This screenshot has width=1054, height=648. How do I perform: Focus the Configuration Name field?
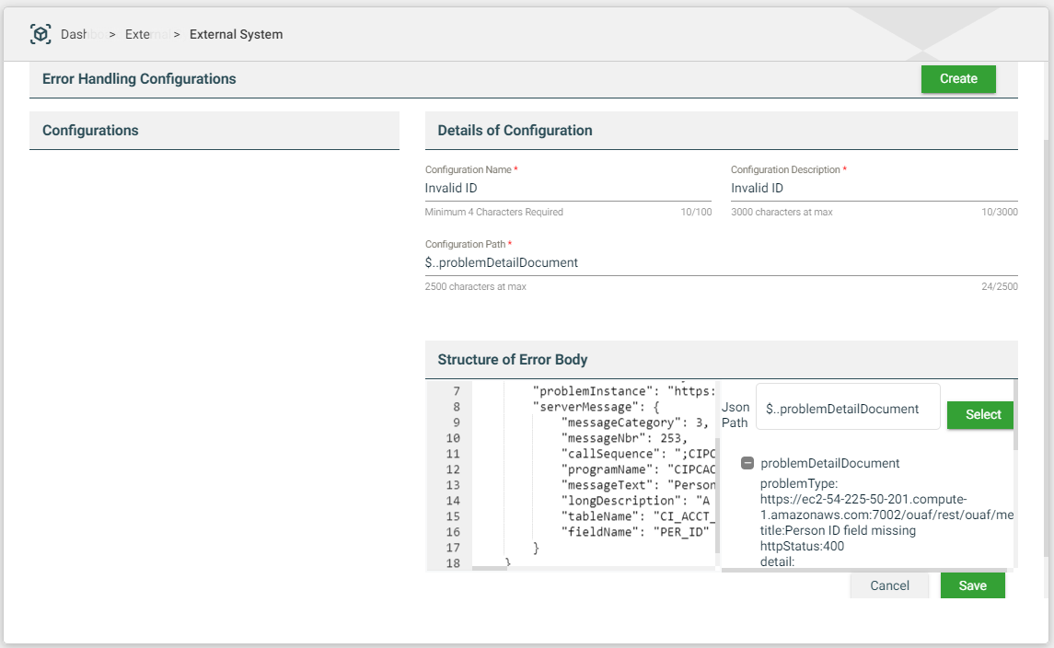click(x=567, y=188)
